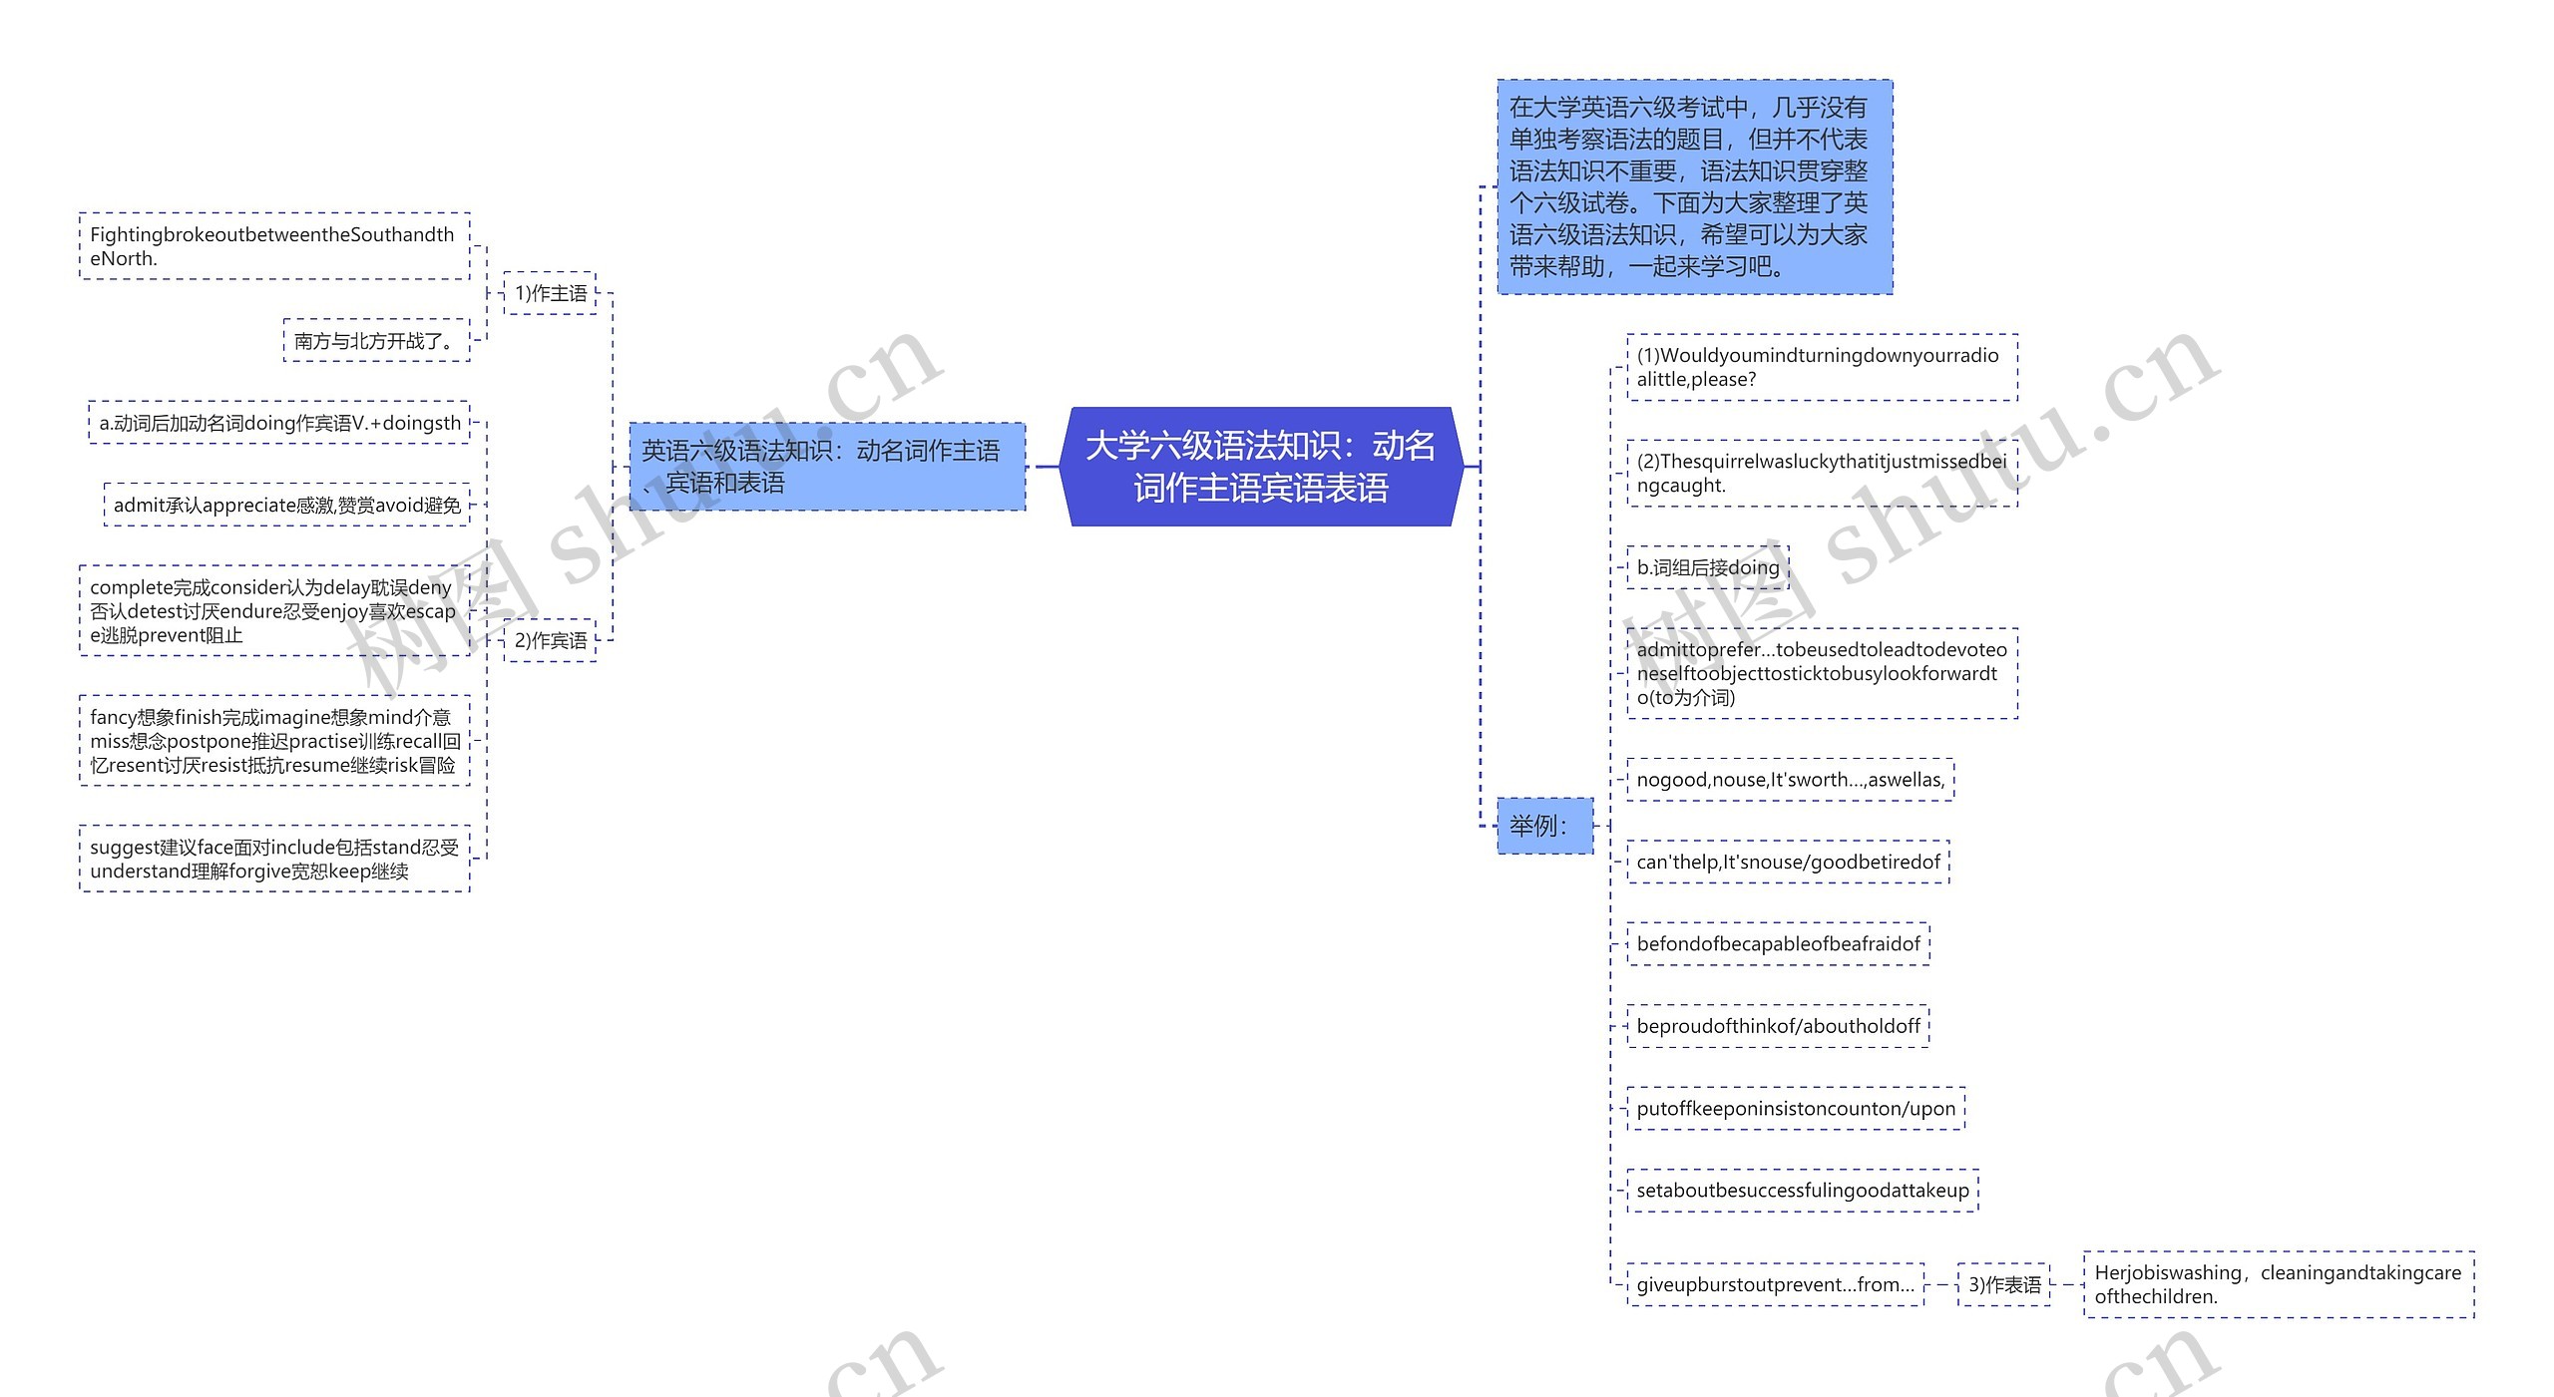
Task: Select the FightingbrokeoutbetweentheSouth example node
Action: click(x=273, y=246)
